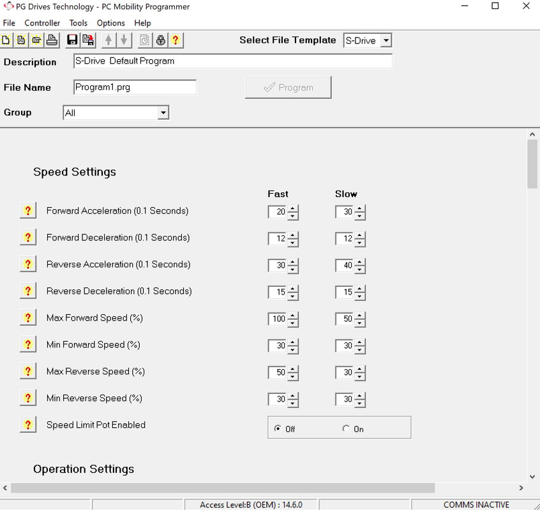Viewport: 540px width, 510px height.
Task: Open the Options menu
Action: pos(110,23)
